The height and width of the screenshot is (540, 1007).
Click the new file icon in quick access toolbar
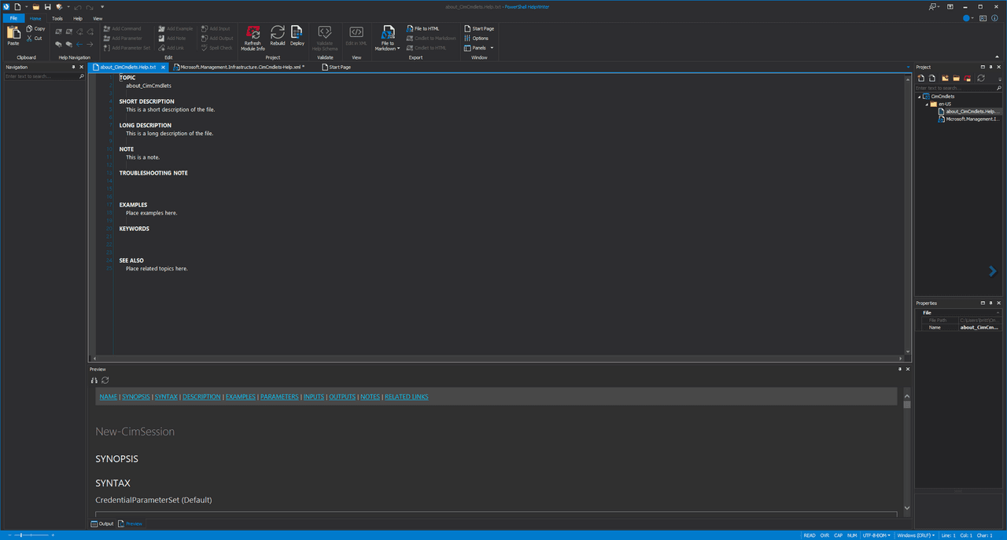(x=17, y=6)
